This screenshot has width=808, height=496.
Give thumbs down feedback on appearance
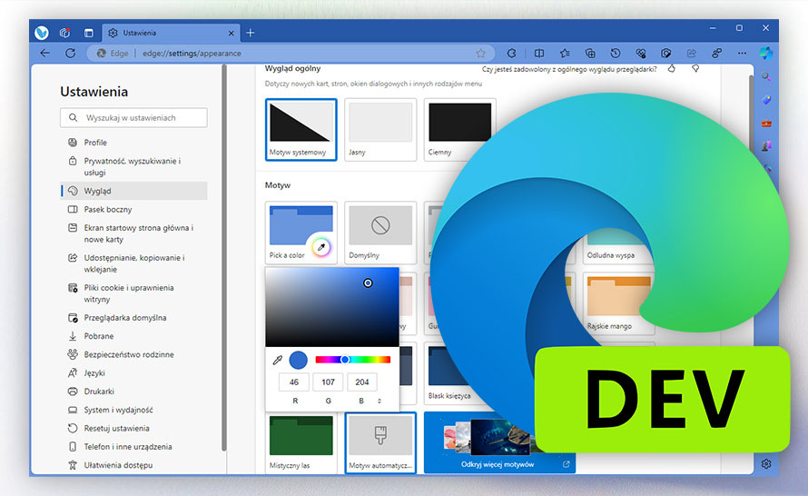point(695,68)
